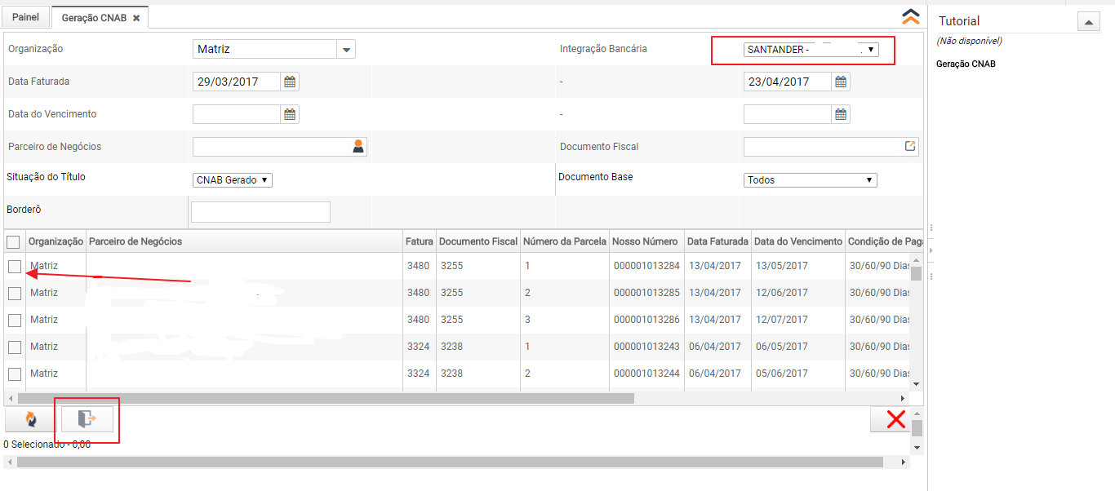Click the Parceiro de Negócios person lookup icon
The height and width of the screenshot is (491, 1115).
click(358, 147)
